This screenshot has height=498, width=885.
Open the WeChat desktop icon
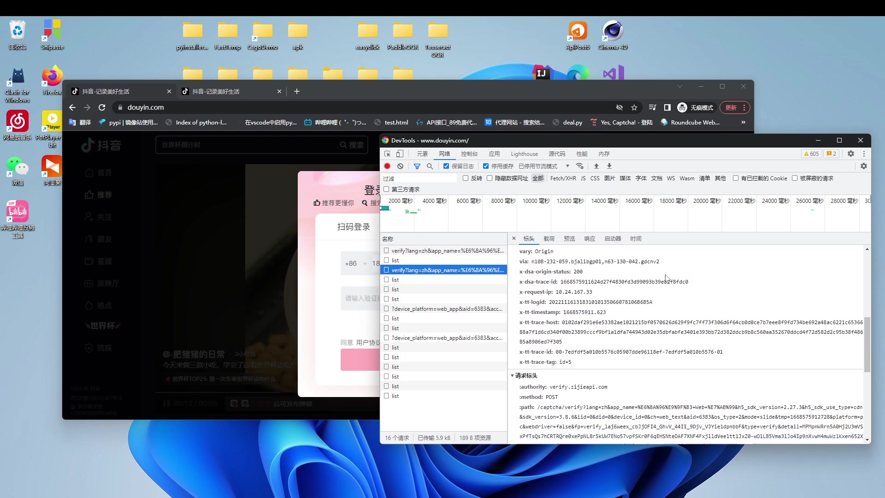(18, 171)
